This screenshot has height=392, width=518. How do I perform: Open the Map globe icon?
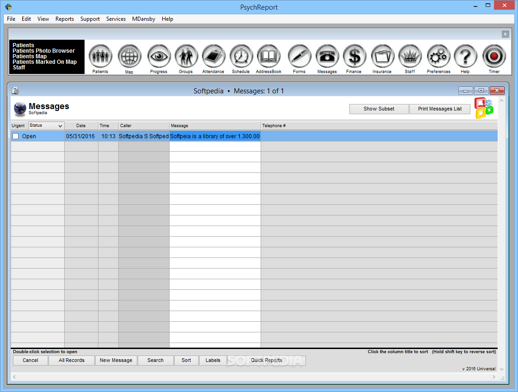coord(129,56)
